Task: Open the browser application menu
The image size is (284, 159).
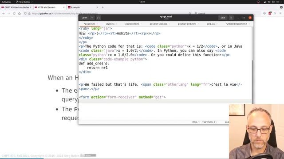Action: [x=280, y=14]
